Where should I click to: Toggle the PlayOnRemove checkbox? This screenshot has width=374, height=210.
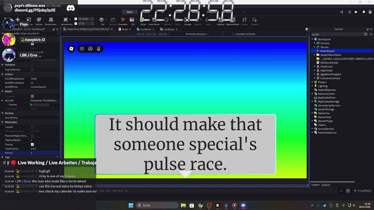32,70
